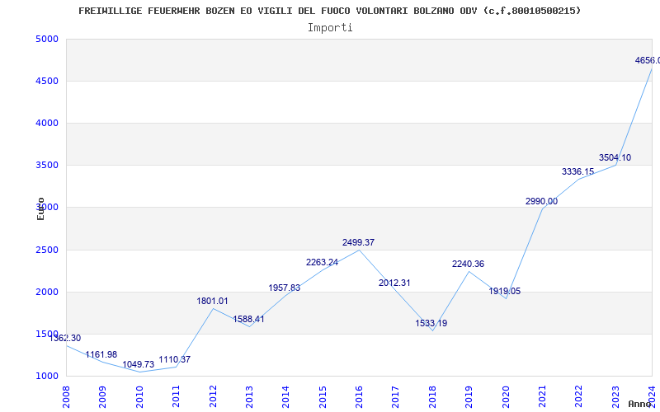
Task: Click x-axis year 2016
Action: click(x=359, y=396)
